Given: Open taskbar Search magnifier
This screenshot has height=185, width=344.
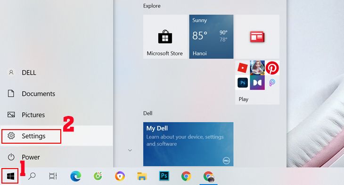Looking at the screenshot, I should pyautogui.click(x=32, y=176).
